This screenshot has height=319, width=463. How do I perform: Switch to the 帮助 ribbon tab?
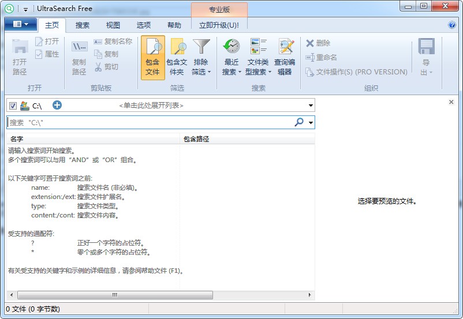pyautogui.click(x=174, y=25)
